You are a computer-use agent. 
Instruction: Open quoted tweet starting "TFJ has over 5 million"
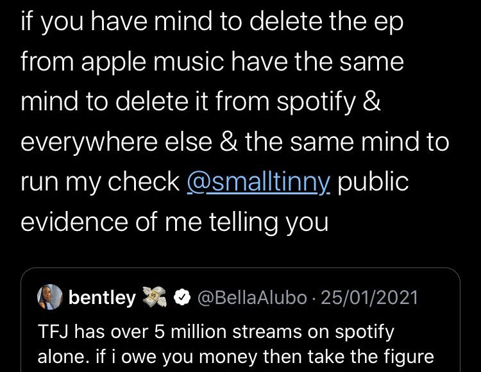(215, 333)
